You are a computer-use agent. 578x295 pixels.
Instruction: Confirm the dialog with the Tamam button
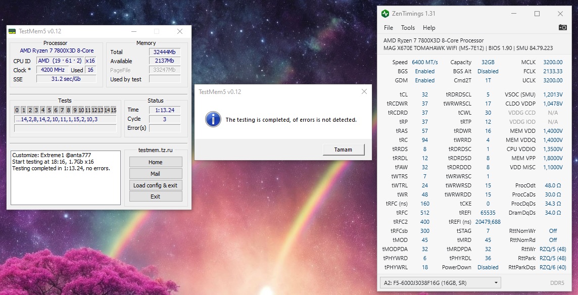click(x=343, y=150)
